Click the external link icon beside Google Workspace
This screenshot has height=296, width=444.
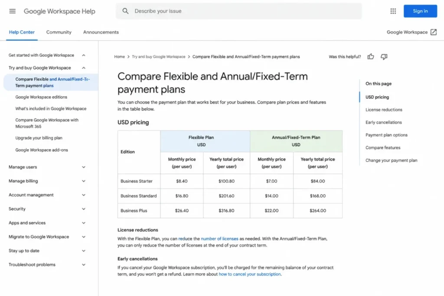(x=434, y=32)
